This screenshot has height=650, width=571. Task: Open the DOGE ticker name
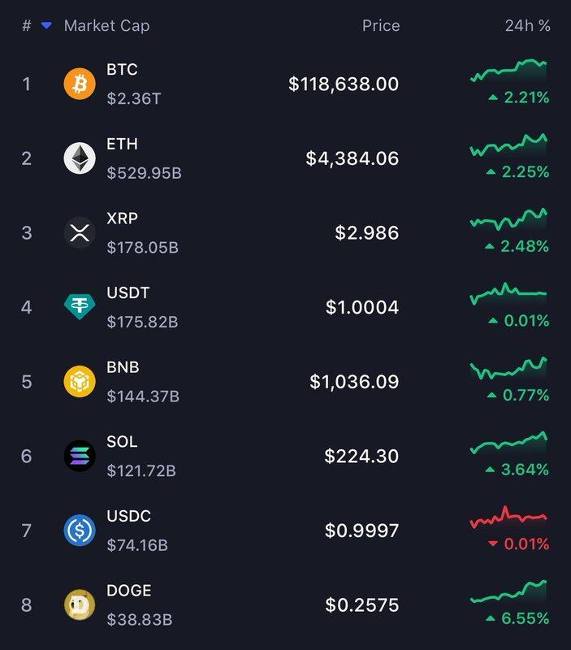click(x=129, y=591)
